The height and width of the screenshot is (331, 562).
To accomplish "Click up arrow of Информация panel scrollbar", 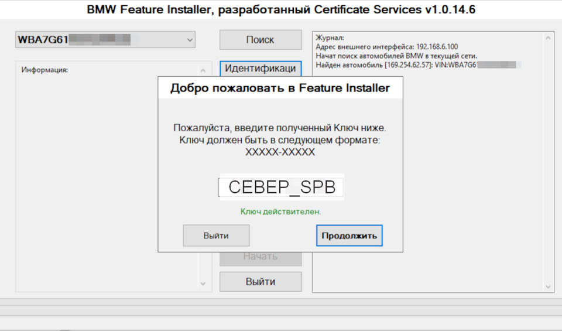I will [x=203, y=70].
